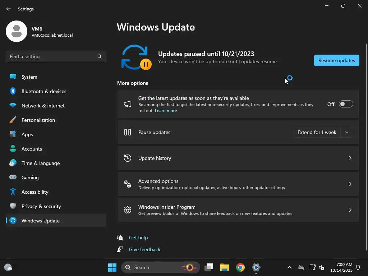Navigate to Accounts settings
Screen dimensions: 368x276
[56, 148]
